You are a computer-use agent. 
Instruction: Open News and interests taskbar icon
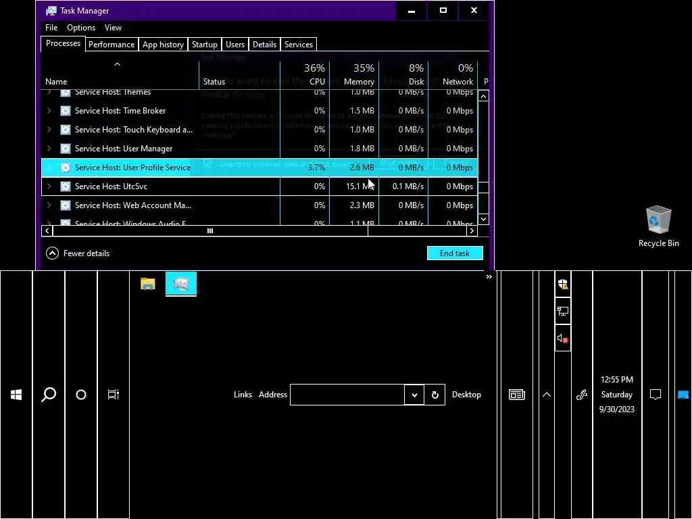coord(517,395)
